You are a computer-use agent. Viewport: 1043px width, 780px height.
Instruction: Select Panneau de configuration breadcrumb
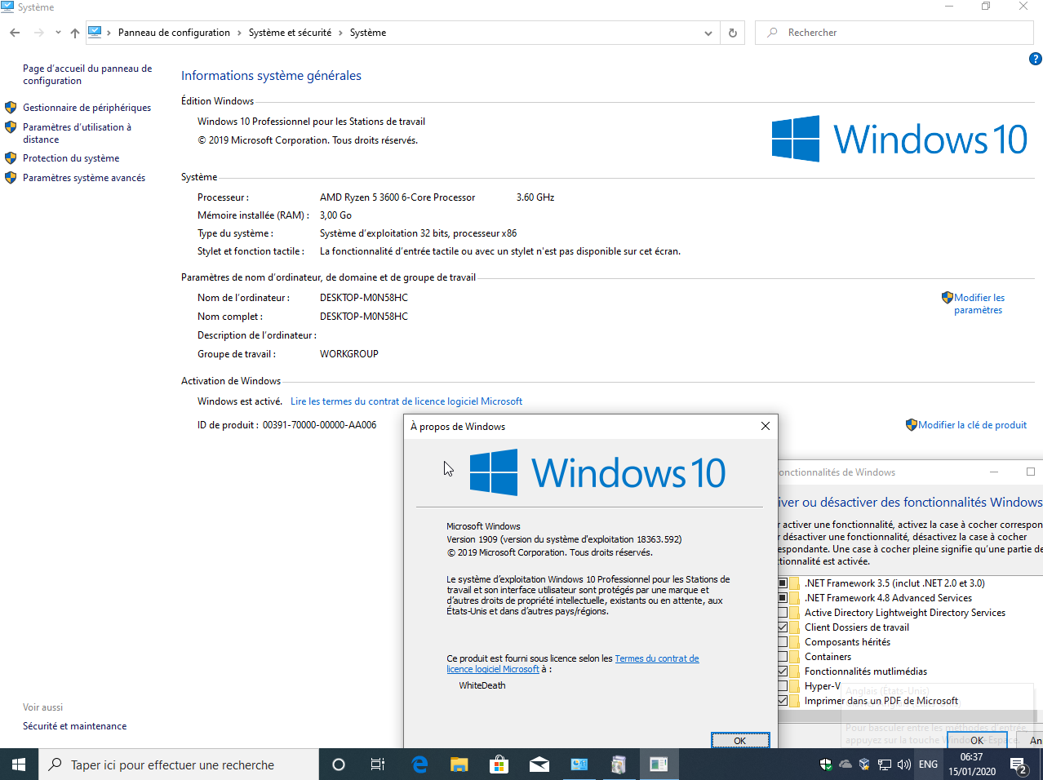174,33
